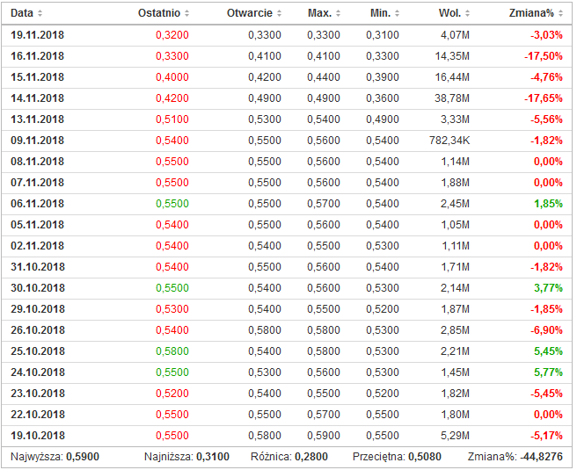Click the sort arrows beside Ostatnio column

[186, 14]
